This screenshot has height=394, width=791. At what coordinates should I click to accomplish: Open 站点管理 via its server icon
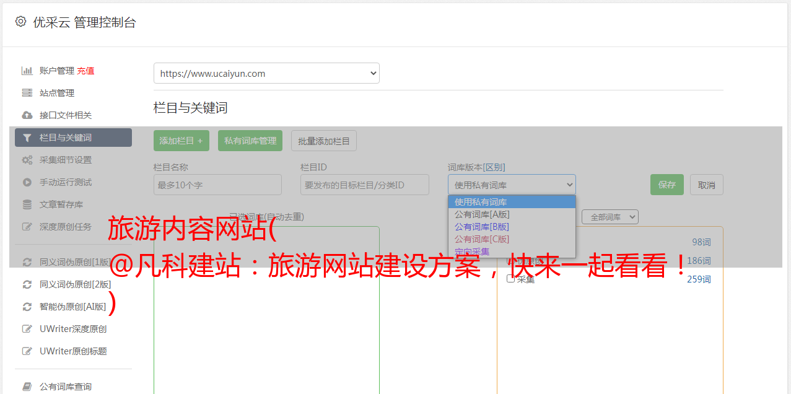27,93
